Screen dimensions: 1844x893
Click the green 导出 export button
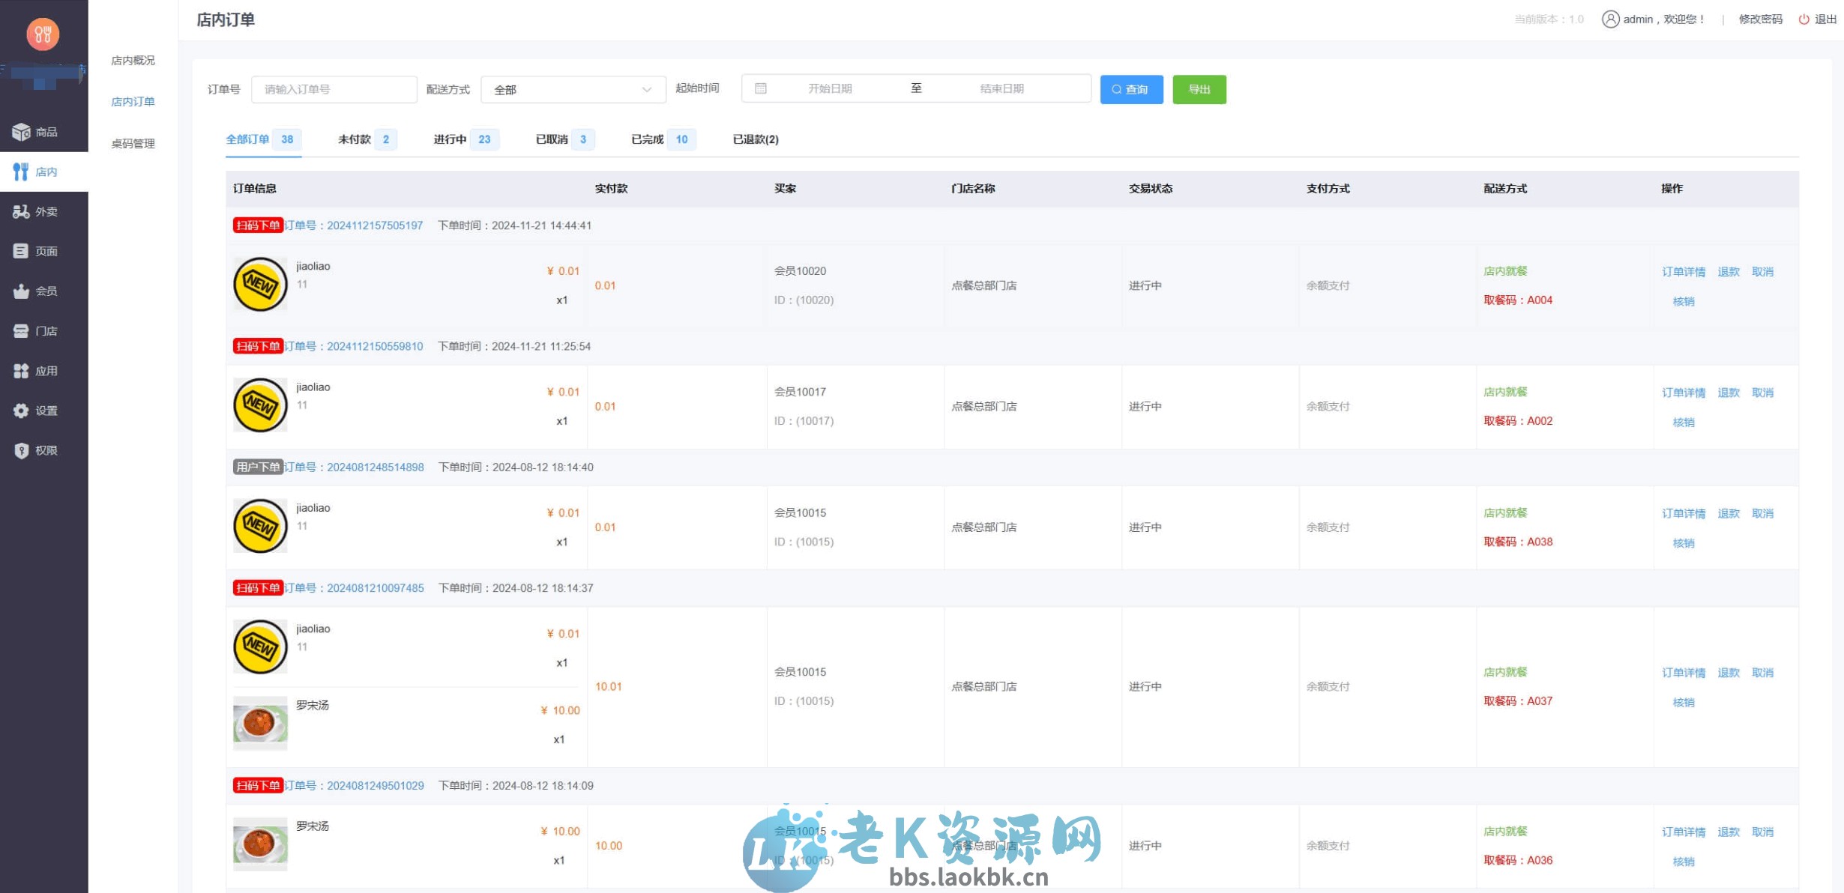tap(1199, 89)
